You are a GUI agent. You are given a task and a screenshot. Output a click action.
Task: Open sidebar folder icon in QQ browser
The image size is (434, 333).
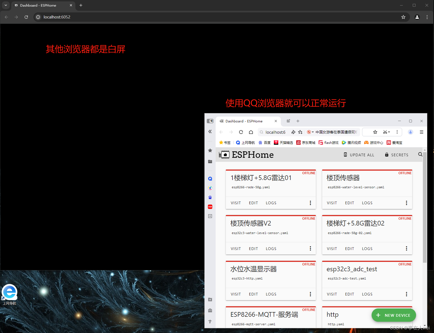210,162
